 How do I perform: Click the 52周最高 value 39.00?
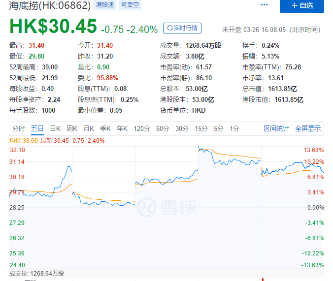tap(50, 67)
